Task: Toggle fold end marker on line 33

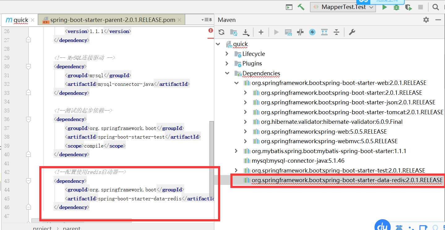Action: tap(28, 93)
